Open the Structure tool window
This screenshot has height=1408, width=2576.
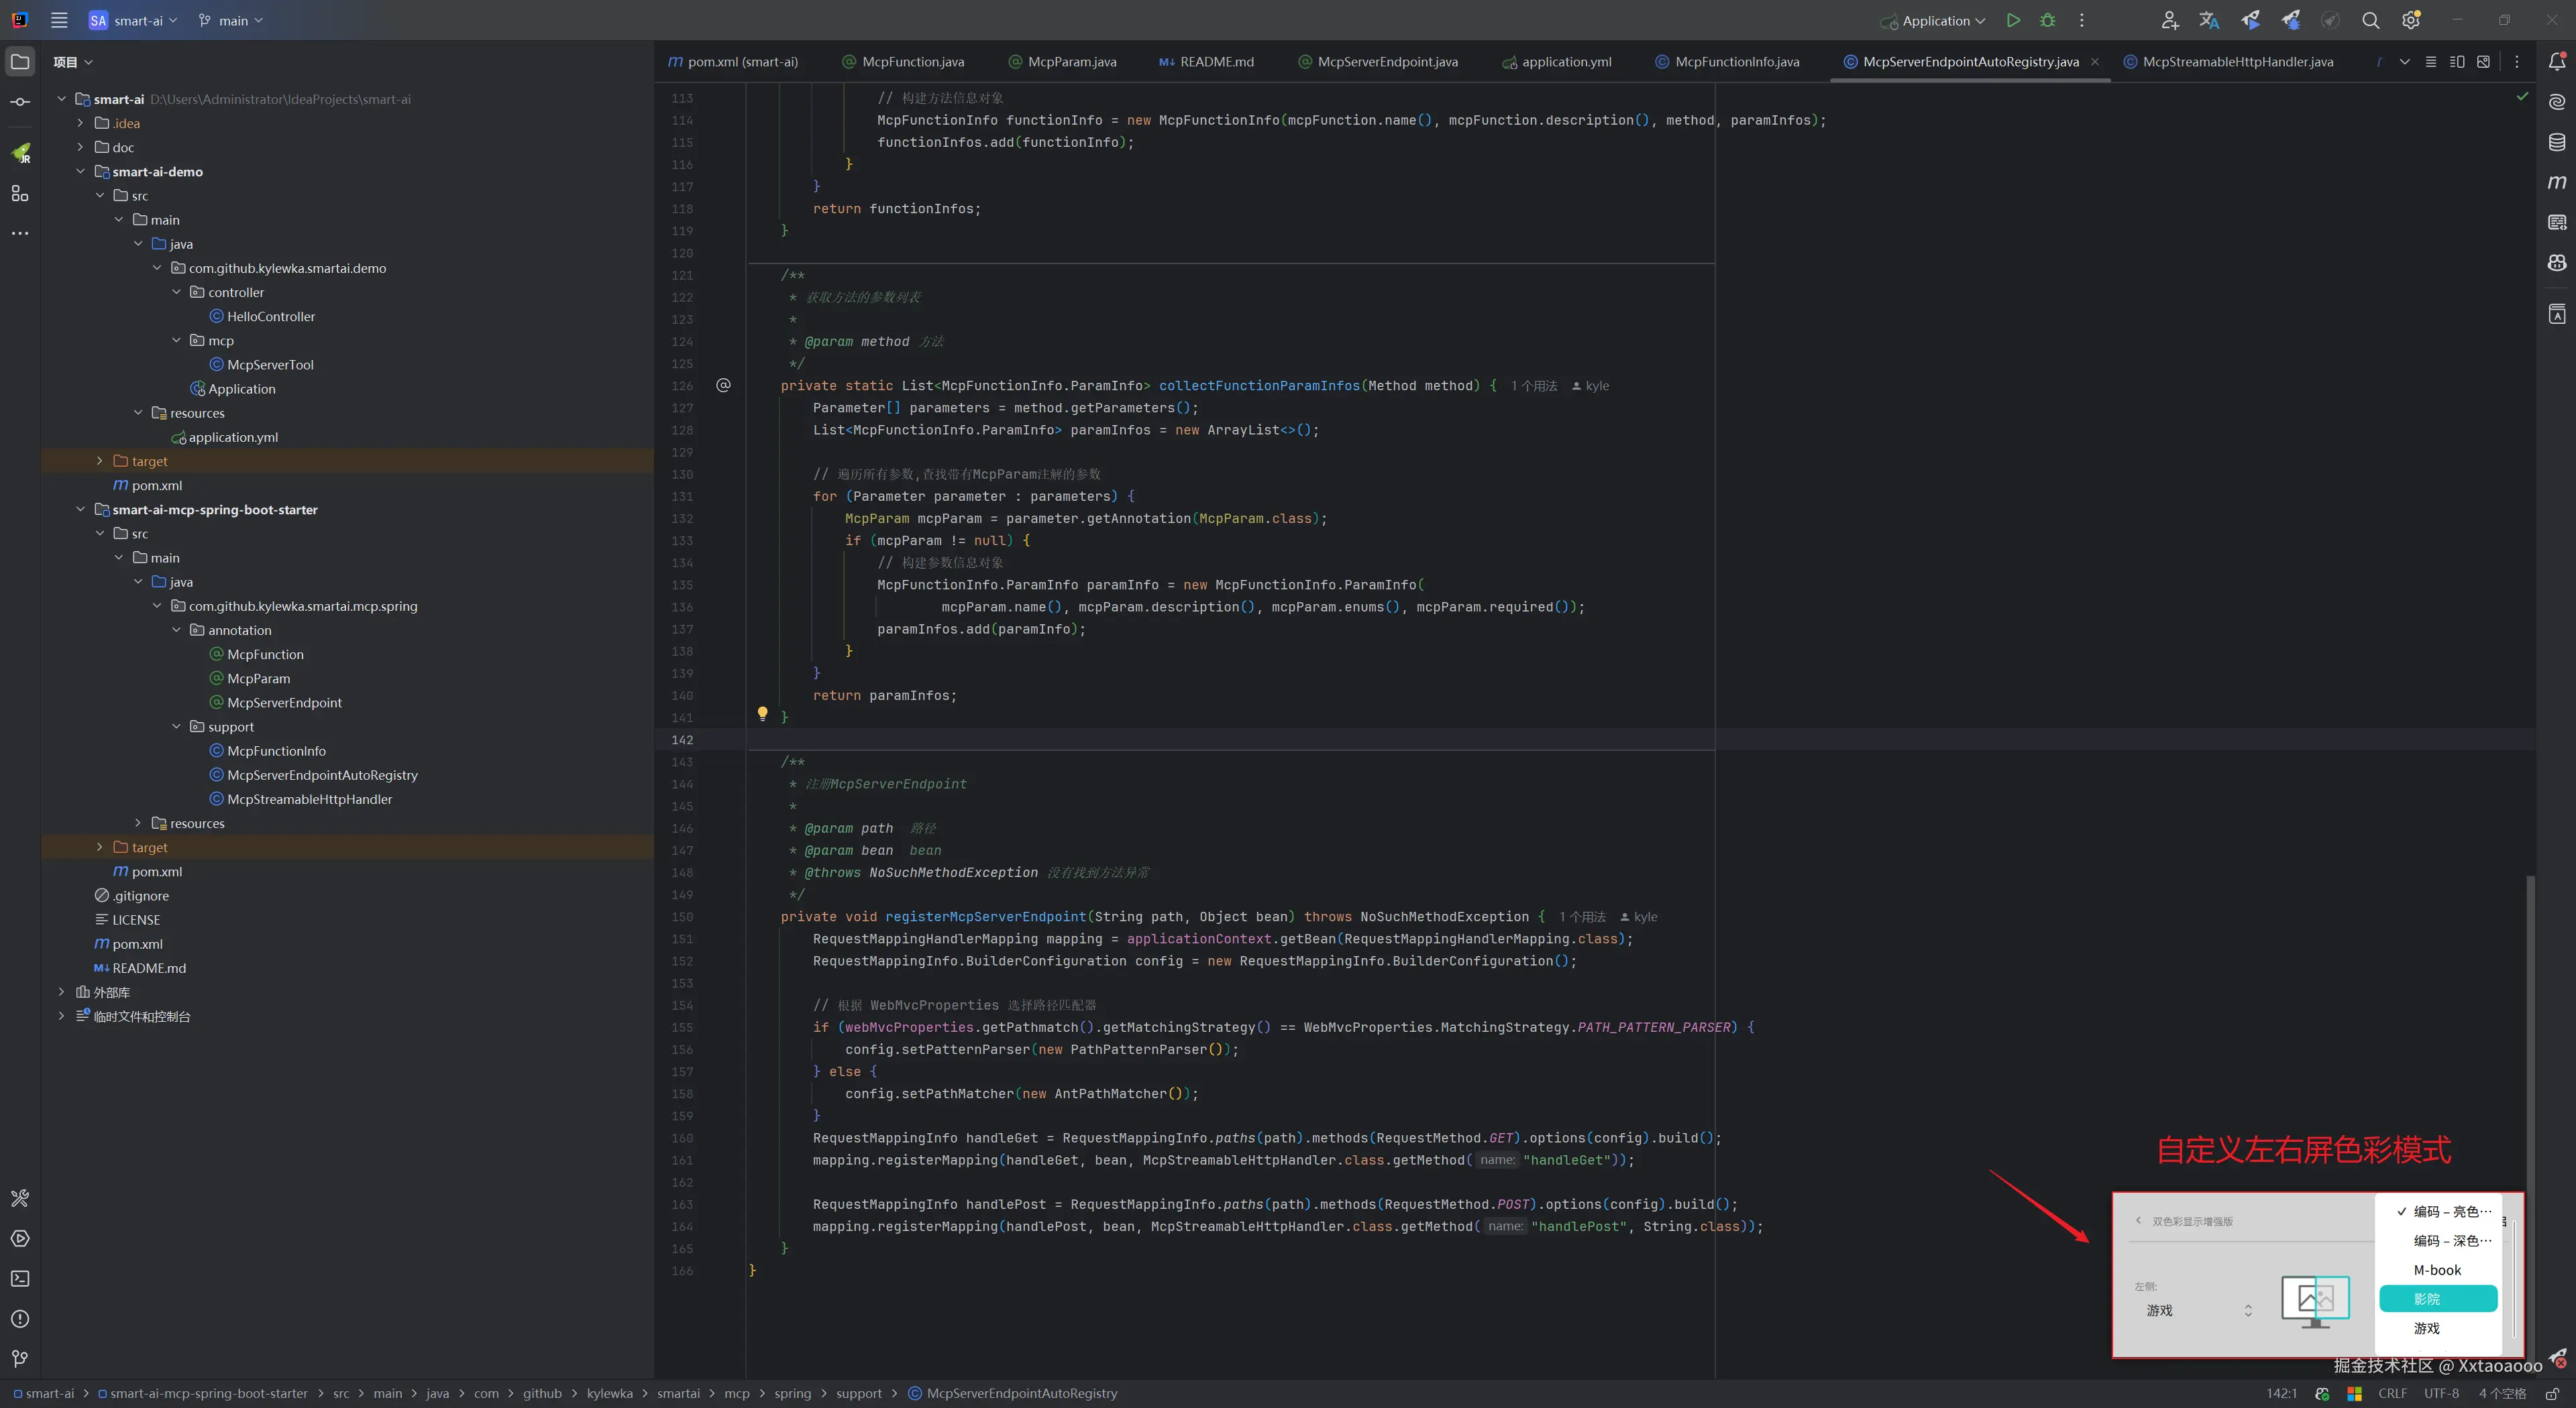point(20,193)
